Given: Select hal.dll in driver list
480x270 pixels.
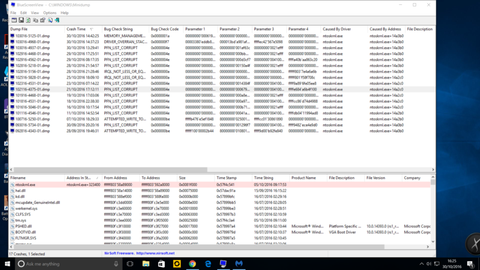Looking at the screenshot, I should click(x=20, y=191).
